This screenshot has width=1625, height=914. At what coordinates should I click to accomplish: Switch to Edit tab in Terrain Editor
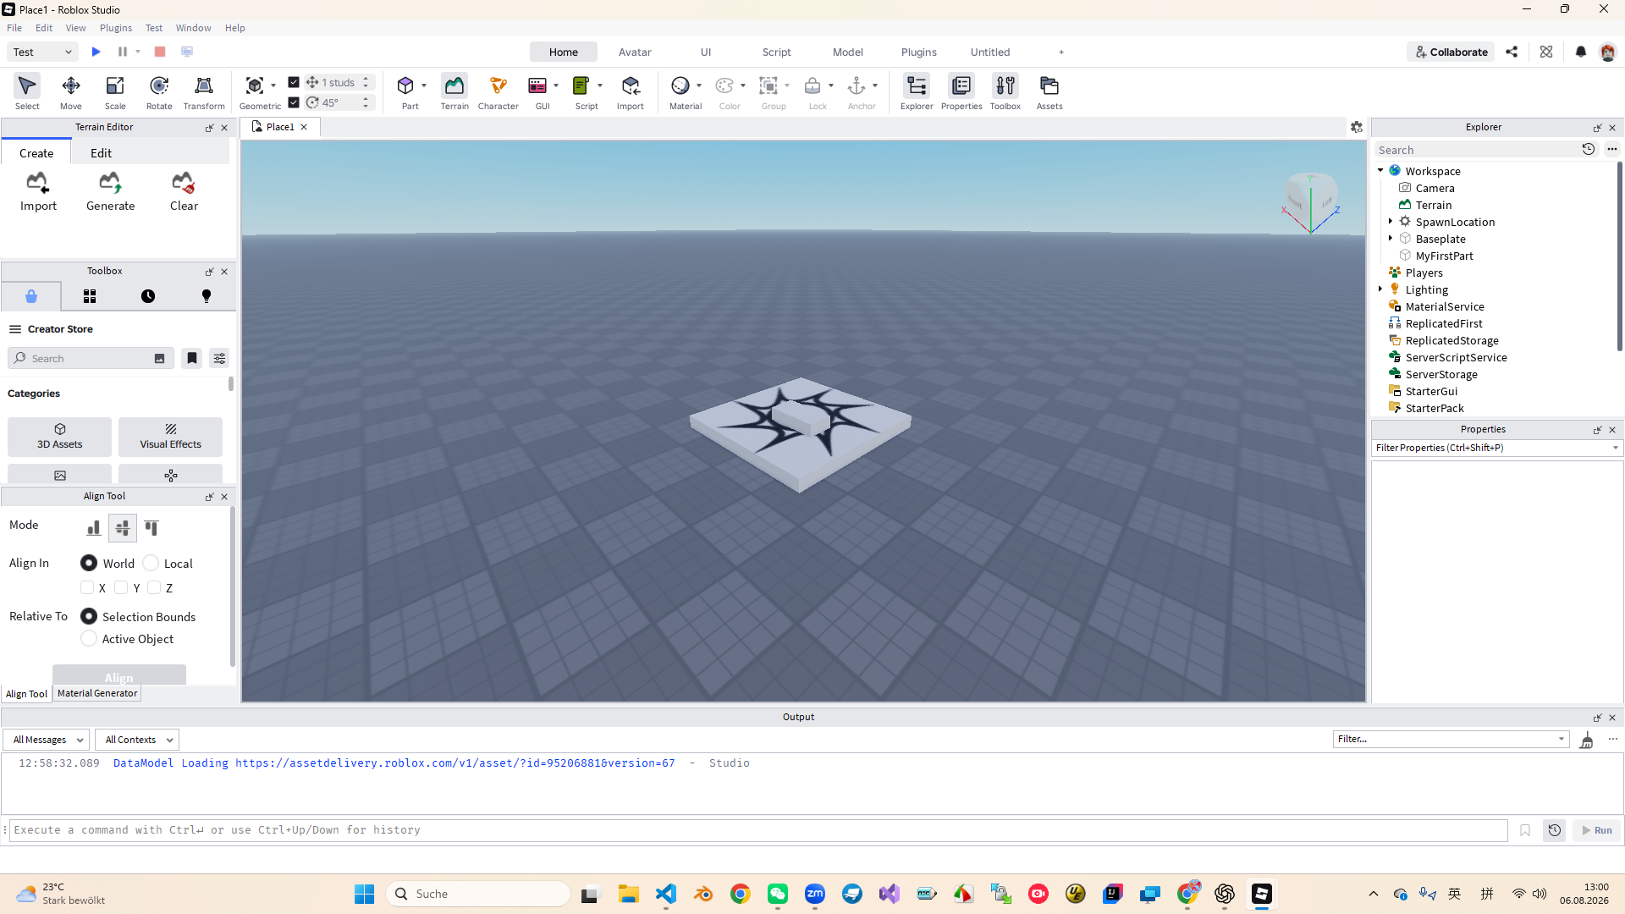pos(101,153)
